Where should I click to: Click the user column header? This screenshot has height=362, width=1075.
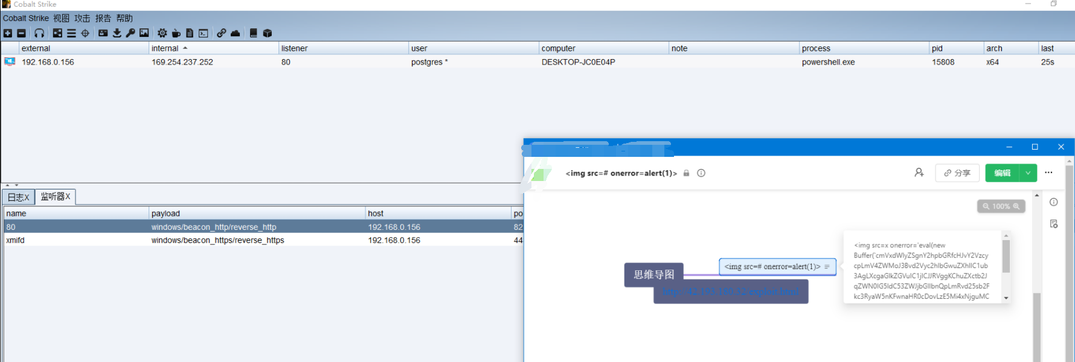(473, 48)
